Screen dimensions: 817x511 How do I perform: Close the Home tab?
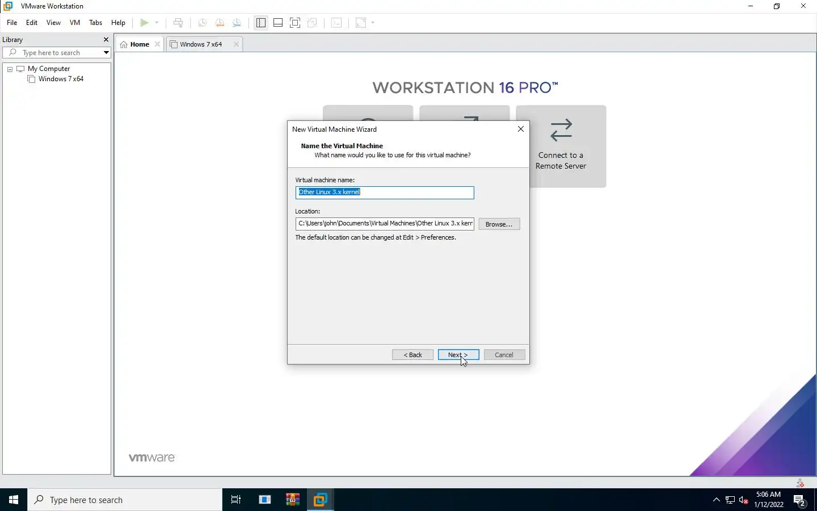tap(157, 44)
